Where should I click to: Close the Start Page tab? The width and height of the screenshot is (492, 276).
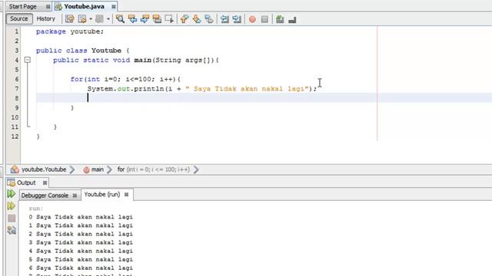point(48,7)
